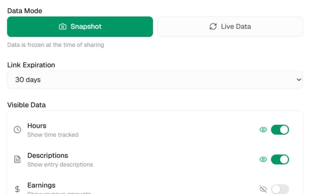Switch to Live Data mode

tap(230, 26)
